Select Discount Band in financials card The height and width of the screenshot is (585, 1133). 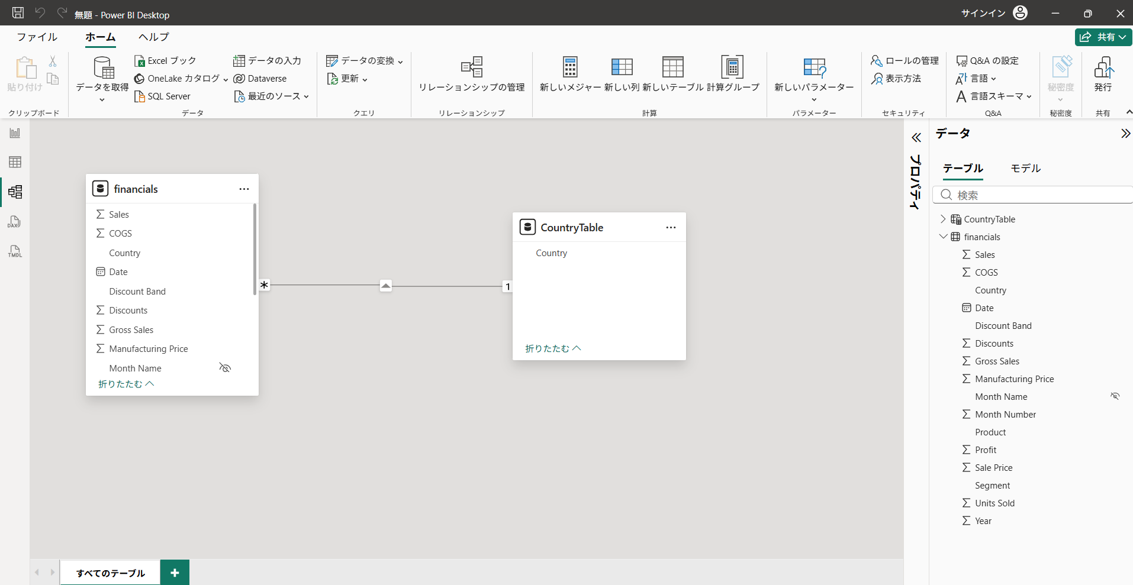137,291
